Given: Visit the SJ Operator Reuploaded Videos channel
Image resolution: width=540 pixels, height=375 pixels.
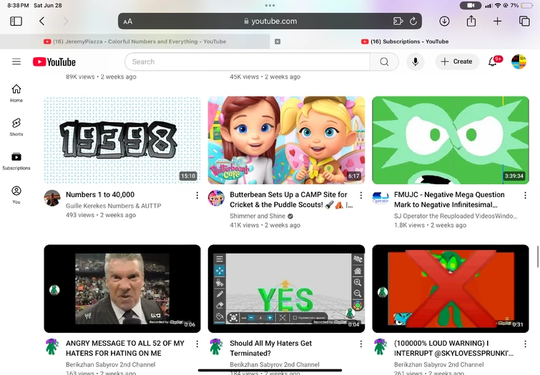Looking at the screenshot, I should click(456, 216).
